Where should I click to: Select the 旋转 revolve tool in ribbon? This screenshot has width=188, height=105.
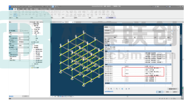click(x=30, y=13)
